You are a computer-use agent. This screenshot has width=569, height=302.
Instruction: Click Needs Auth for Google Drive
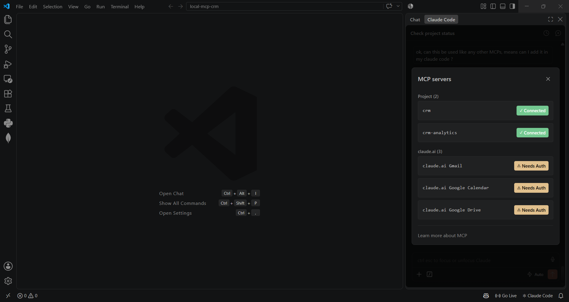pyautogui.click(x=531, y=210)
